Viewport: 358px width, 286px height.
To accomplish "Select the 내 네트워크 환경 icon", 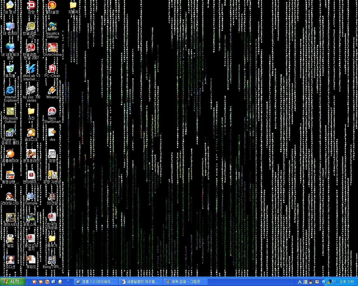I will tap(10, 51).
